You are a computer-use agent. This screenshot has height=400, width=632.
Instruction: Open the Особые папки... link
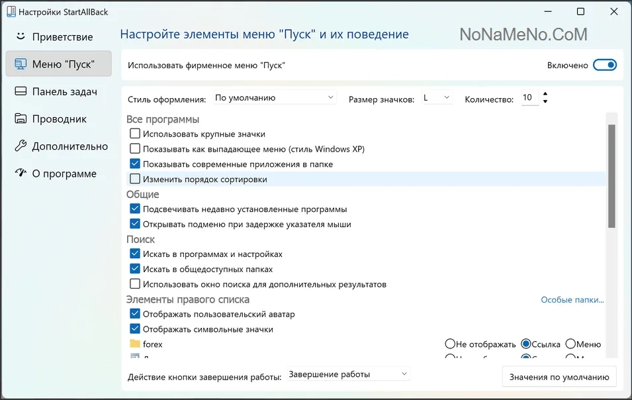(572, 299)
